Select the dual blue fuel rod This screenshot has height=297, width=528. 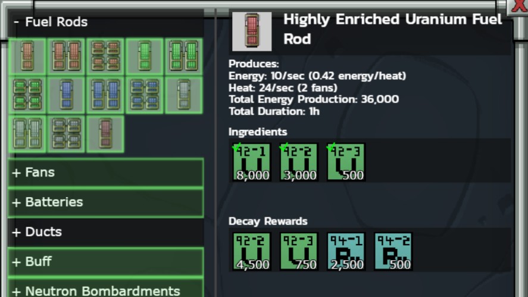click(x=105, y=95)
